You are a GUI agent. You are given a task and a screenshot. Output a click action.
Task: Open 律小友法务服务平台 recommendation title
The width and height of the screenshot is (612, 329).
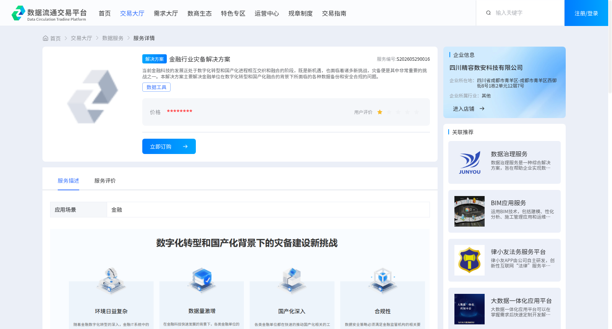(518, 252)
